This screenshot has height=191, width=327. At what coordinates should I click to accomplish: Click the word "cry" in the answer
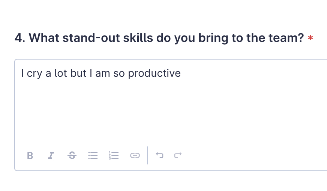(x=34, y=73)
